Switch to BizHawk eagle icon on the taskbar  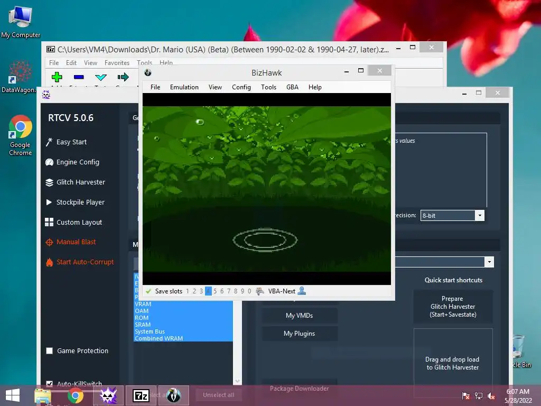click(x=173, y=395)
